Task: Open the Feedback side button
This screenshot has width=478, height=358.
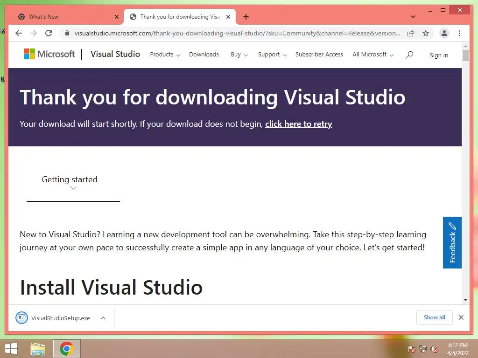Action: 452,242
